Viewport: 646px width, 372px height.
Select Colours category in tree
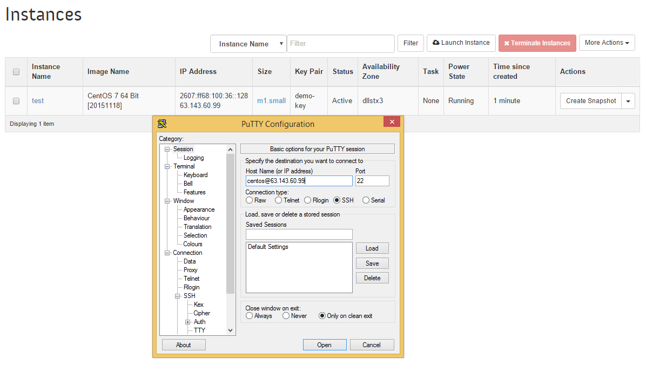pyautogui.click(x=193, y=244)
